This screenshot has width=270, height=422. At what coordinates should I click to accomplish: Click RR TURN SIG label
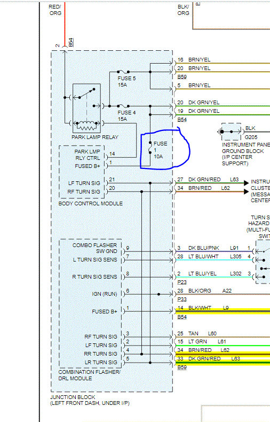101,354
